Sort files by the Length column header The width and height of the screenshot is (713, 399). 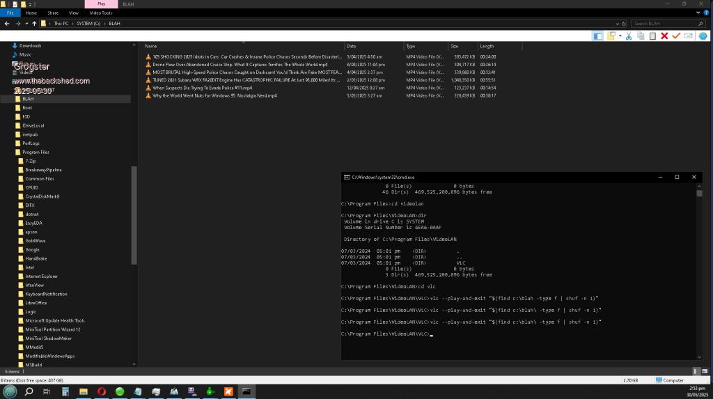pos(487,46)
